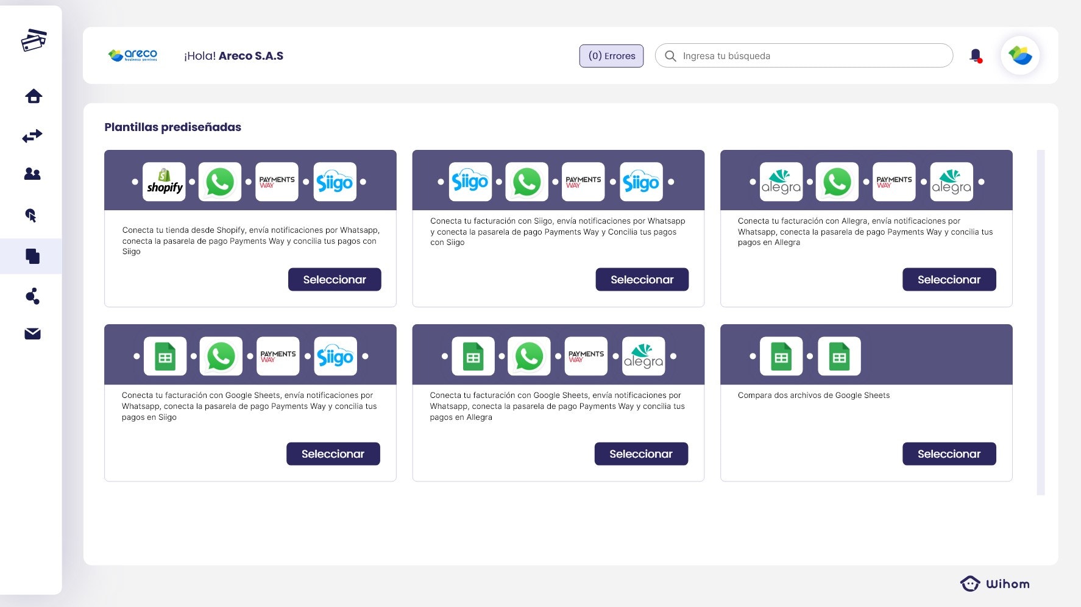Click the cursor pointer icon in sidebar

click(31, 215)
